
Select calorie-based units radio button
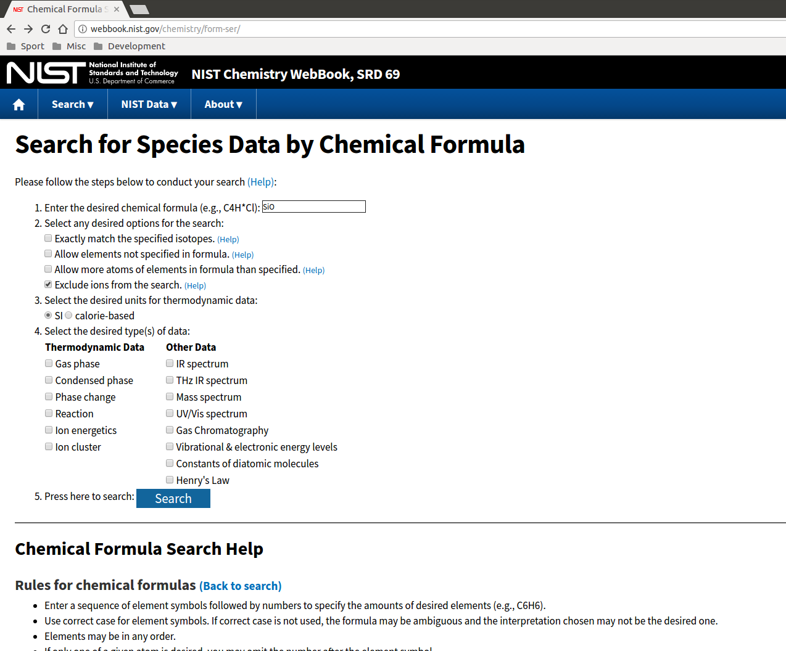point(68,315)
